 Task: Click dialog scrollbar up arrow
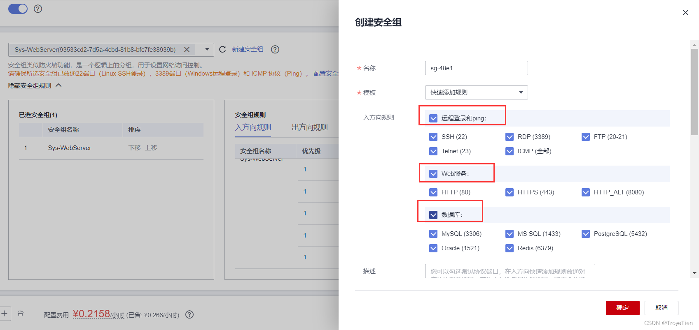pyautogui.click(x=695, y=45)
